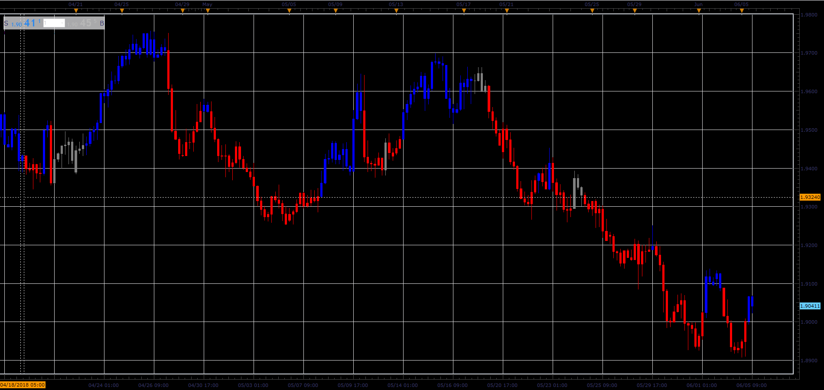
Task: Click the 05/25 09:00 time axis label
Action: tap(602, 385)
